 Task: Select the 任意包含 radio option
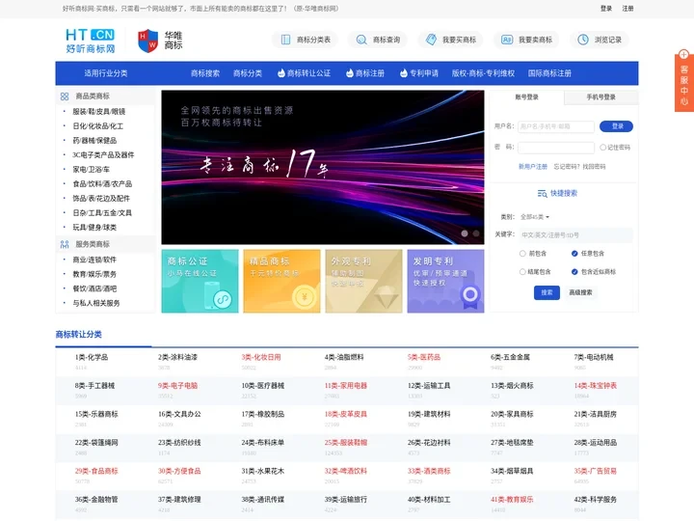pos(574,254)
